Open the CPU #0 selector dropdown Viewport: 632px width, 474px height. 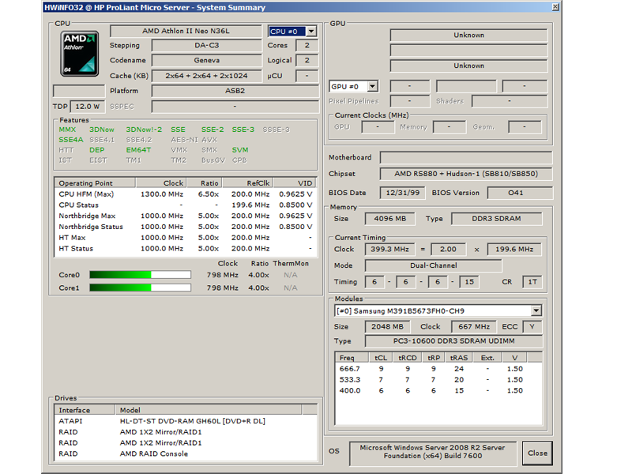pos(311,31)
